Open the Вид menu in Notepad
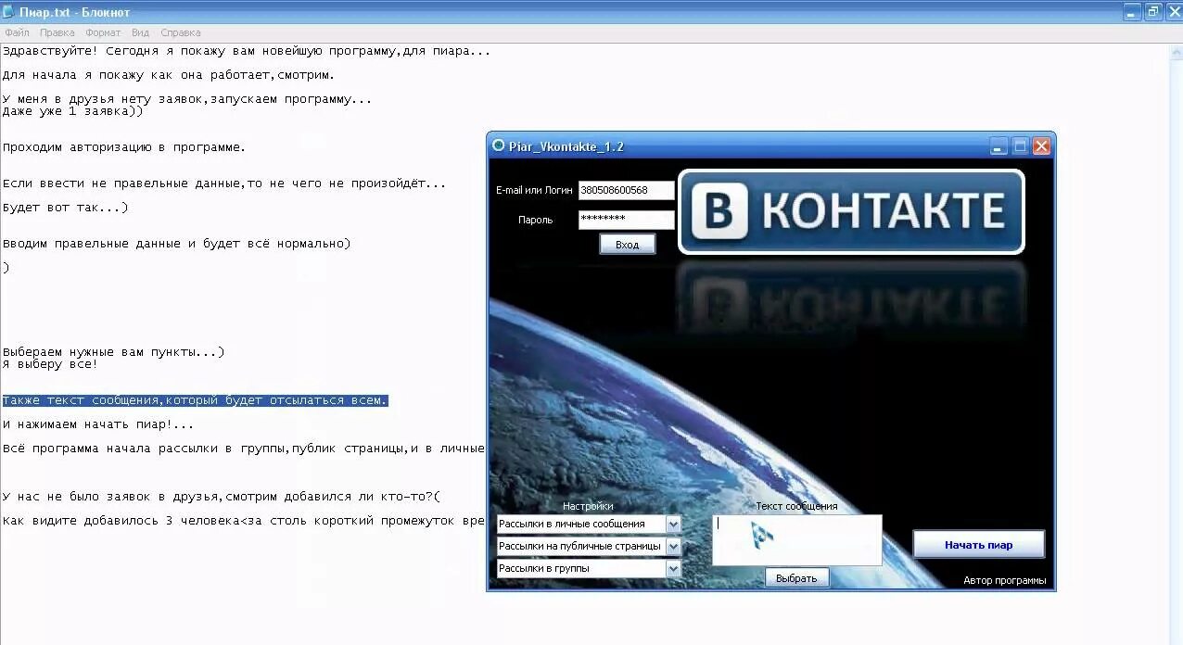Screen dimensions: 1183x645 point(140,32)
